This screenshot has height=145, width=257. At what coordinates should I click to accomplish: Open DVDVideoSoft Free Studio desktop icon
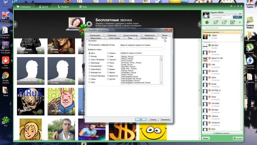[x=5, y=48]
